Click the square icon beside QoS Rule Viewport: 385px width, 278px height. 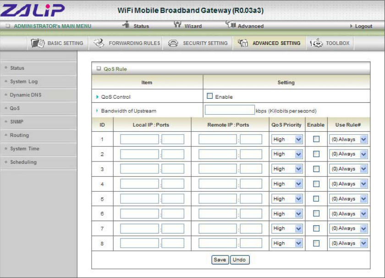pos(99,68)
